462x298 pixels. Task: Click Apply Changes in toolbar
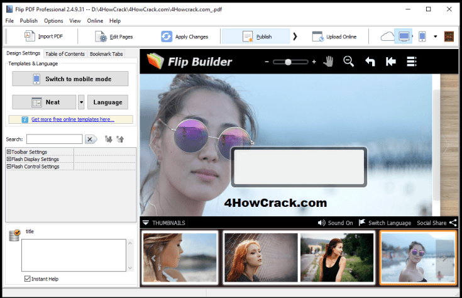pyautogui.click(x=184, y=36)
